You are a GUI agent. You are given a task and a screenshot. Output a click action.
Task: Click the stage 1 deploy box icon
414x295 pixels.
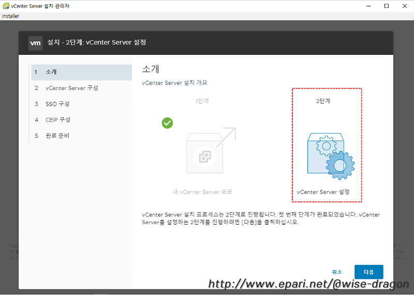tap(211, 151)
